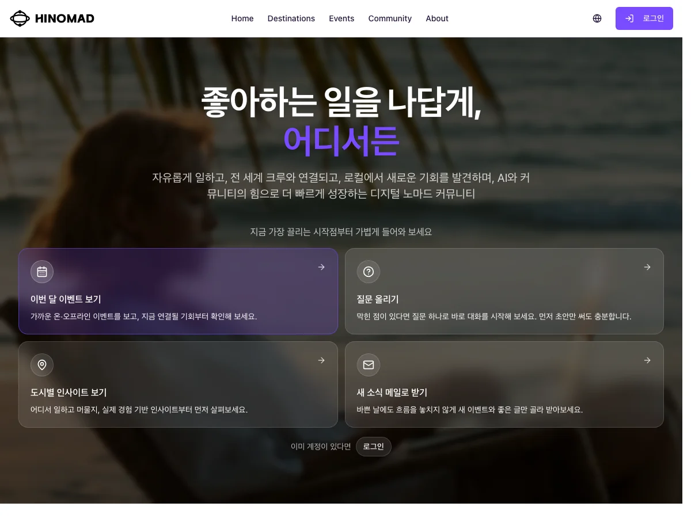Open the Community nav item

click(x=390, y=18)
